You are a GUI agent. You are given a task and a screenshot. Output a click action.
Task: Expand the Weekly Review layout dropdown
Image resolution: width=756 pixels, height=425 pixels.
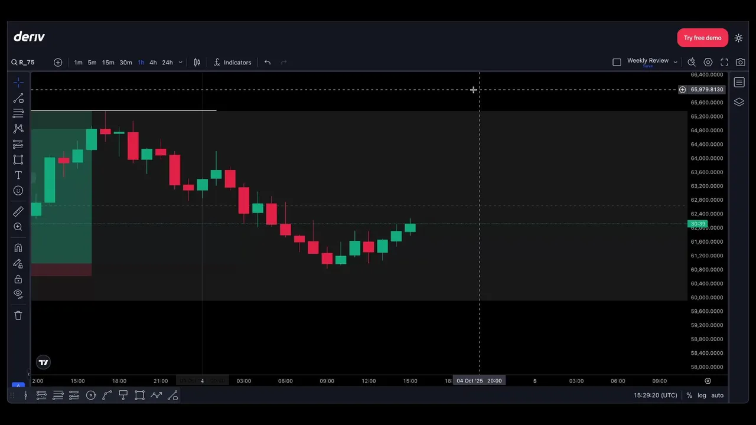675,63
